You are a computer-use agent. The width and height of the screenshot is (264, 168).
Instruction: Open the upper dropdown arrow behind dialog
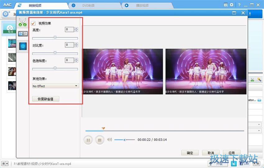[x=259, y=124]
